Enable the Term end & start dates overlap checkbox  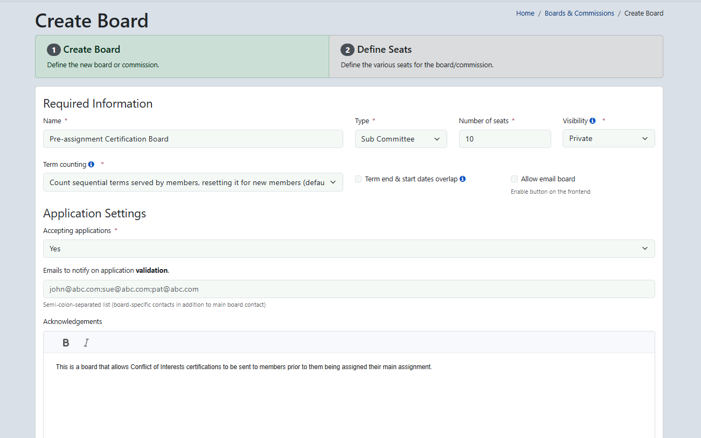pos(358,179)
